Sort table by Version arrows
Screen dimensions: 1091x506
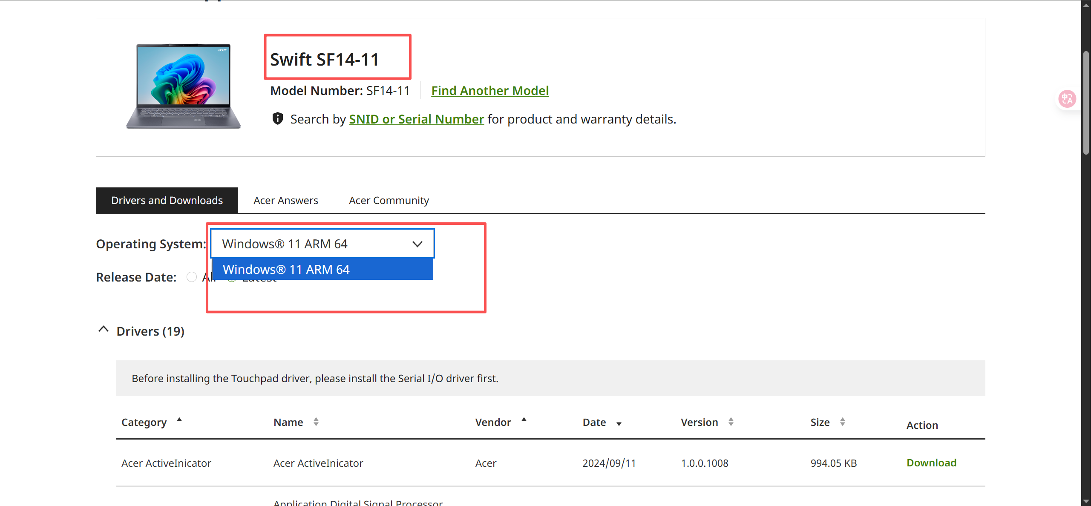tap(731, 422)
